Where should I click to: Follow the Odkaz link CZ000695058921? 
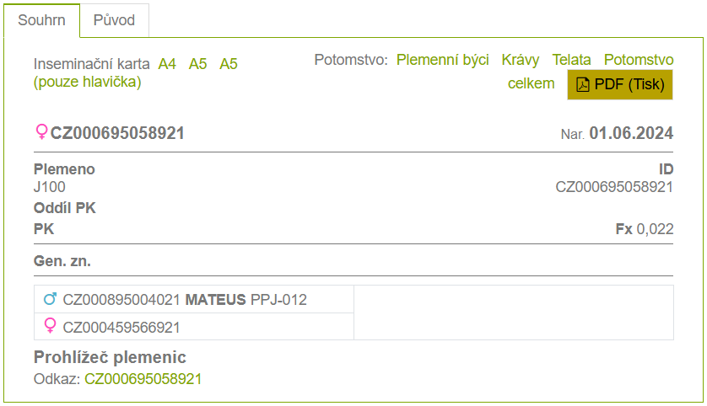[x=143, y=379]
